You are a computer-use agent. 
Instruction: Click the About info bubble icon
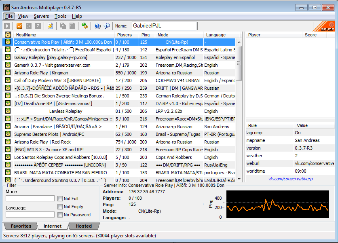pos(107,26)
